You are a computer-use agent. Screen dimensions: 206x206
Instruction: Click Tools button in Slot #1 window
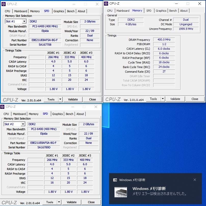[x=51, y=99]
